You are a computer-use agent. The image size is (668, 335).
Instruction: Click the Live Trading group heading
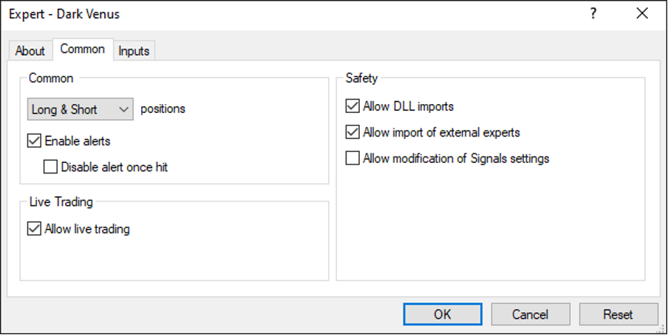coord(61,201)
